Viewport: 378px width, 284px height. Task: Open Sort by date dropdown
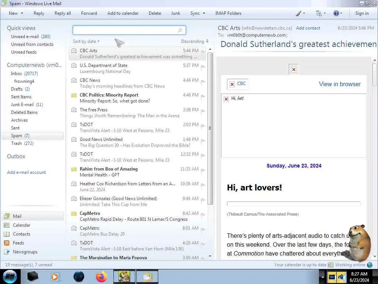click(86, 41)
